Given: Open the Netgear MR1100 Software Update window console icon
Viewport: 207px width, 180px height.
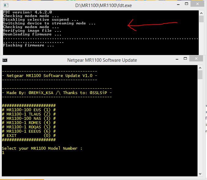Looking at the screenshot, I should point(5,60).
